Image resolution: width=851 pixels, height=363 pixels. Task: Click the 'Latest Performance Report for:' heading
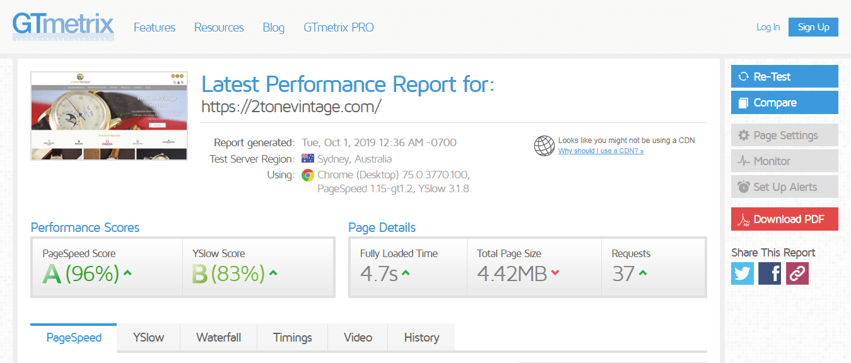click(348, 84)
